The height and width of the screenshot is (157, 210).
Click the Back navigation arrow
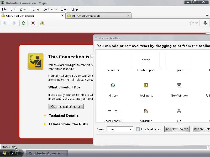coord(5,23)
